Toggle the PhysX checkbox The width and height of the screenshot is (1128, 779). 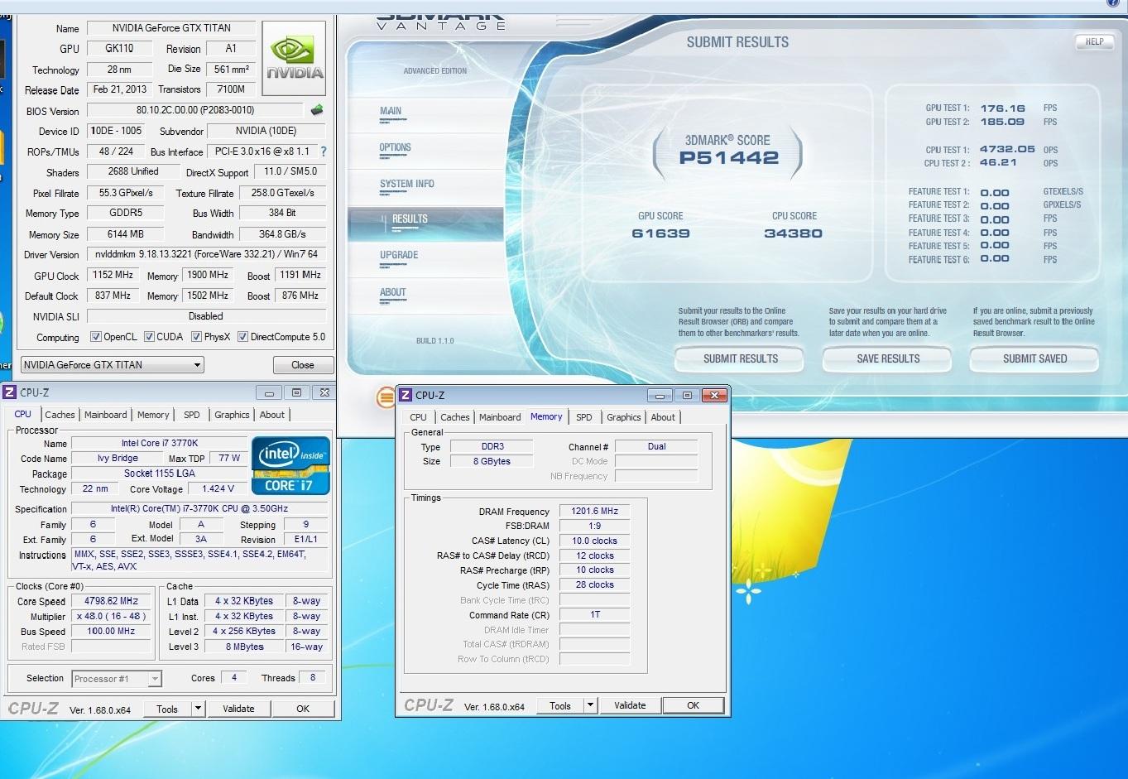point(196,337)
